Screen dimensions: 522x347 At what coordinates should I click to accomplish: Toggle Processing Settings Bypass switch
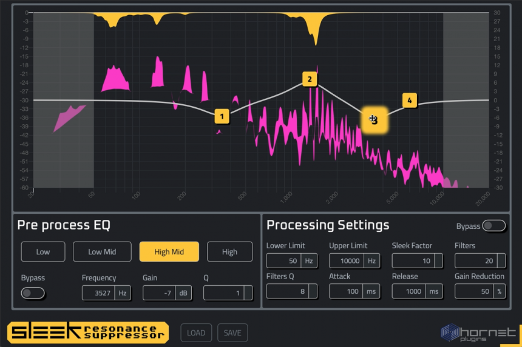click(x=494, y=226)
